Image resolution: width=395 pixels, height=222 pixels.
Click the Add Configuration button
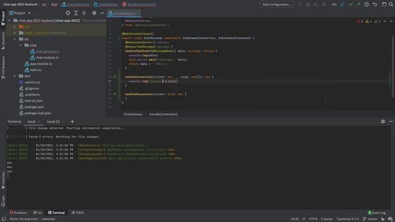click(276, 4)
